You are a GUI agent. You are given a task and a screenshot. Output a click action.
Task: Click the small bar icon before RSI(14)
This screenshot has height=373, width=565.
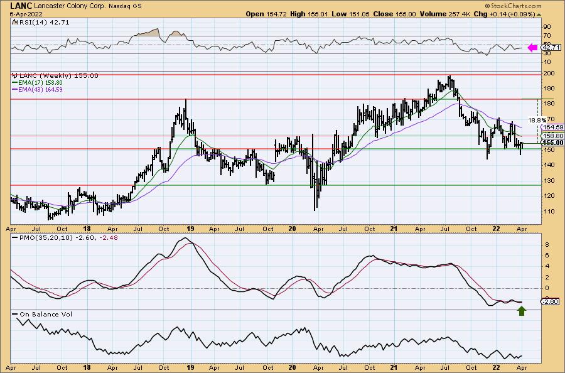[x=14, y=22]
